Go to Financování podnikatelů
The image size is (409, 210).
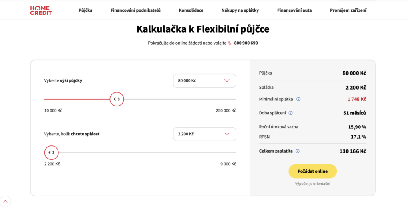[x=136, y=10]
